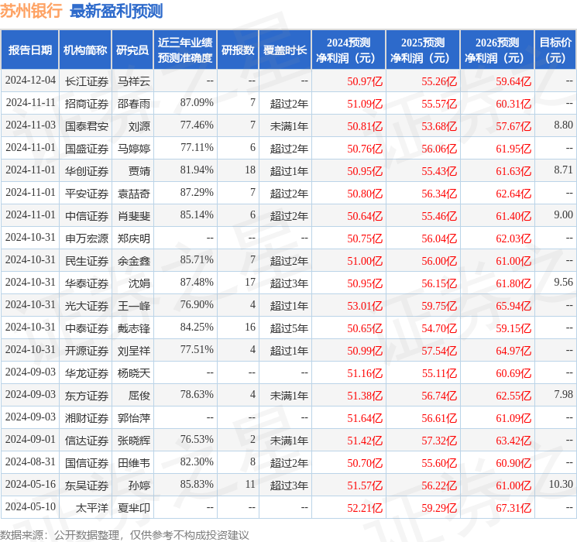The height and width of the screenshot is (542, 577).
Task: Click analyst name 王一峰
Action: coord(133,306)
